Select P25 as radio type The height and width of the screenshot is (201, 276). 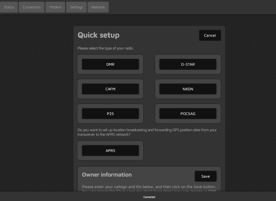click(x=110, y=114)
